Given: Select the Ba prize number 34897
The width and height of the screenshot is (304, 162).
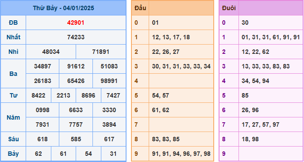Looking at the screenshot, I should coord(42,66).
